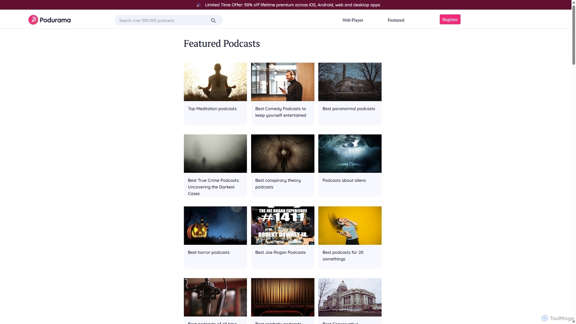Focus the podcast search field
576x324 pixels.
pyautogui.click(x=169, y=20)
